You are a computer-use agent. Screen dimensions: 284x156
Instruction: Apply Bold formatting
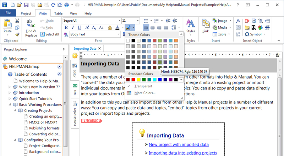[66, 28]
